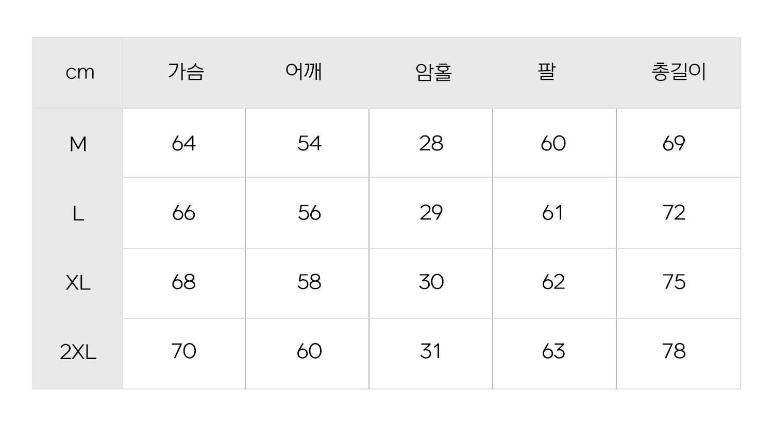The width and height of the screenshot is (773, 426).
Task: Select the XL size row label
Action: (78, 283)
